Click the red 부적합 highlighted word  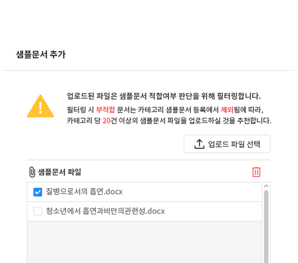pyautogui.click(x=105, y=110)
